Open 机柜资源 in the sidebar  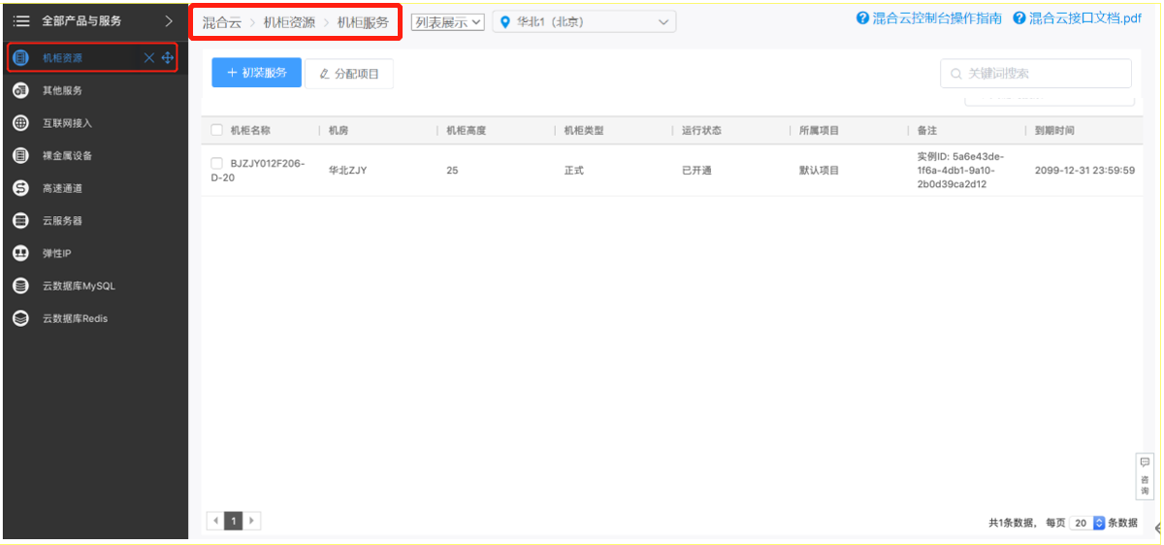[x=62, y=58]
